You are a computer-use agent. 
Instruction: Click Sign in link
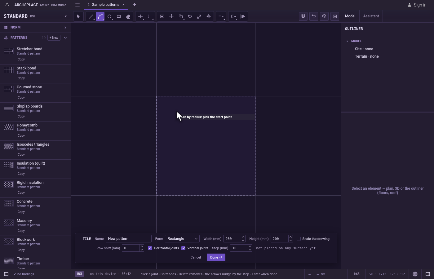417,5
